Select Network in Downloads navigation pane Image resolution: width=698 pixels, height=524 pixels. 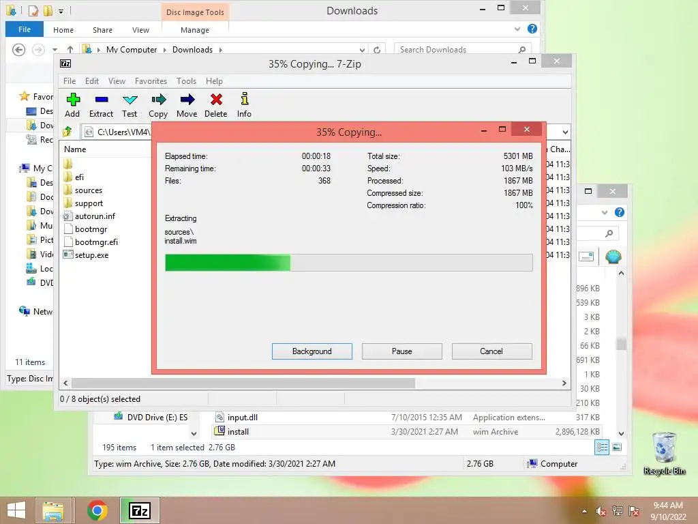coord(35,311)
